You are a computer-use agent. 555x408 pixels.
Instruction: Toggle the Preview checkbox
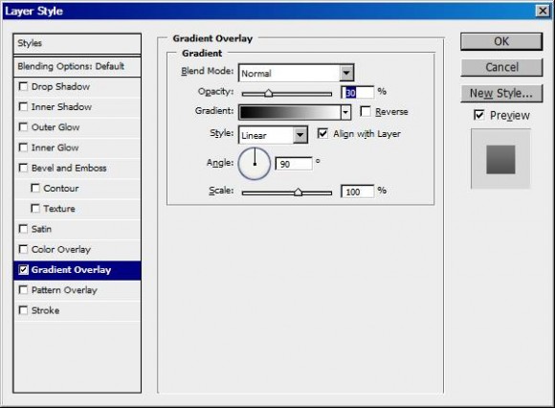click(478, 115)
